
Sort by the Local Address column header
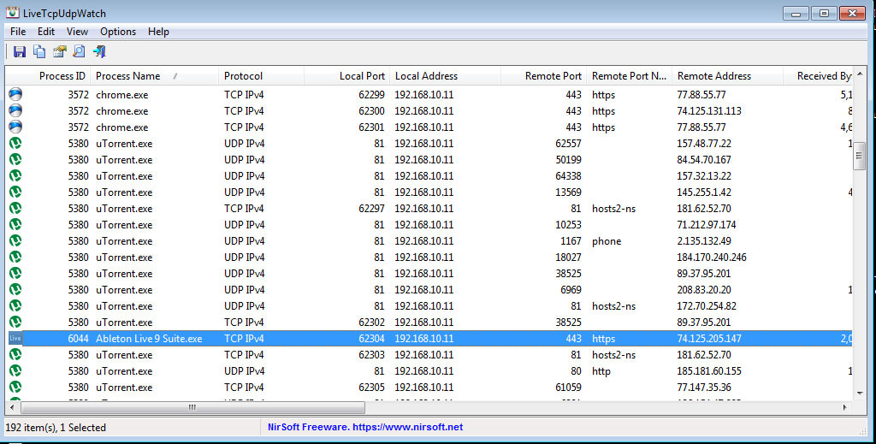click(x=445, y=76)
